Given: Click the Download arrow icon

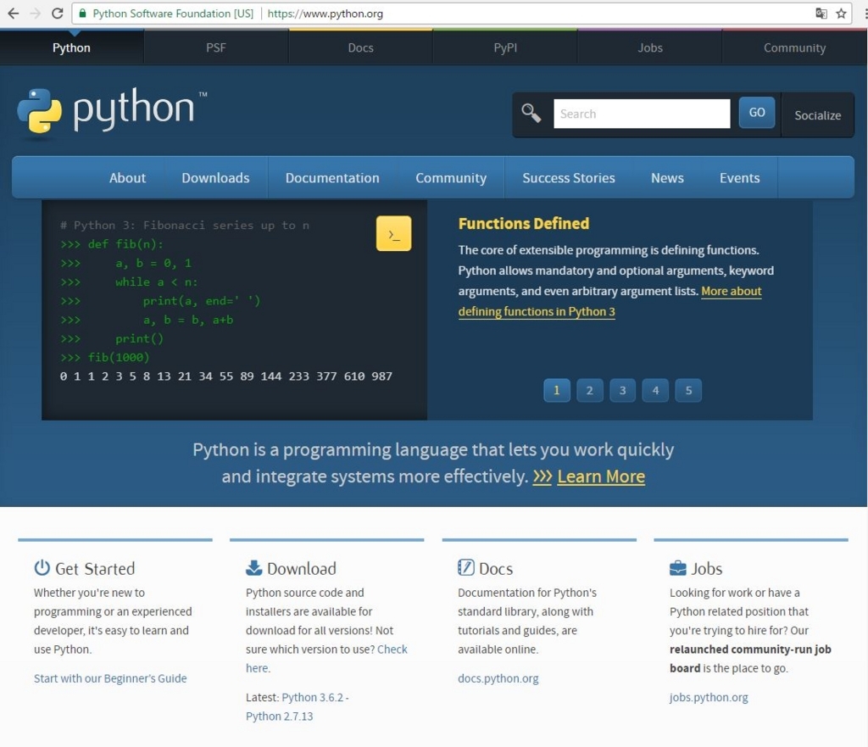Looking at the screenshot, I should pyautogui.click(x=254, y=567).
